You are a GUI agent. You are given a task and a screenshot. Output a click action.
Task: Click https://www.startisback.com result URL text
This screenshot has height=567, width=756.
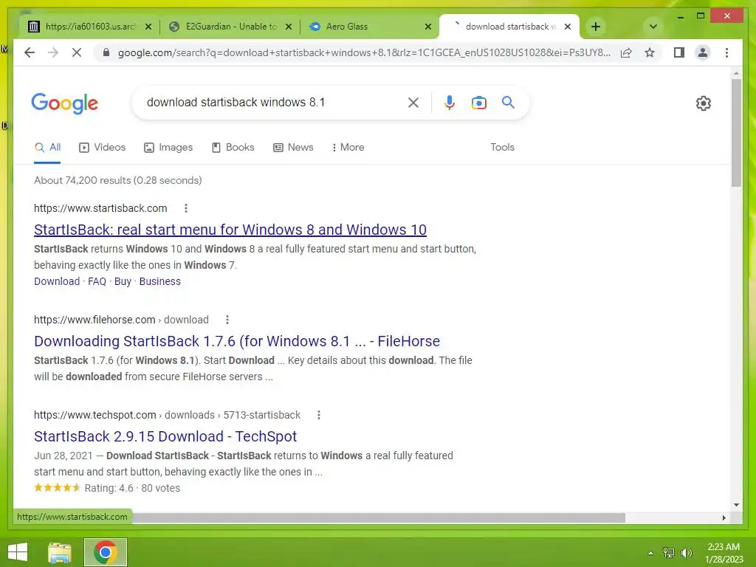100,208
